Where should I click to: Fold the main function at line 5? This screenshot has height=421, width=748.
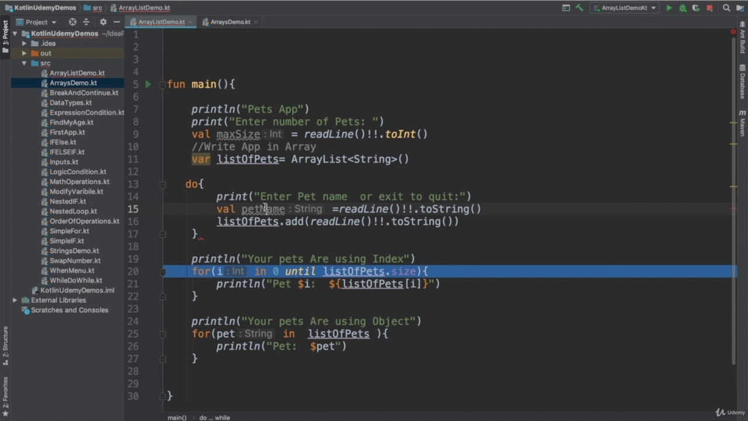click(x=163, y=85)
